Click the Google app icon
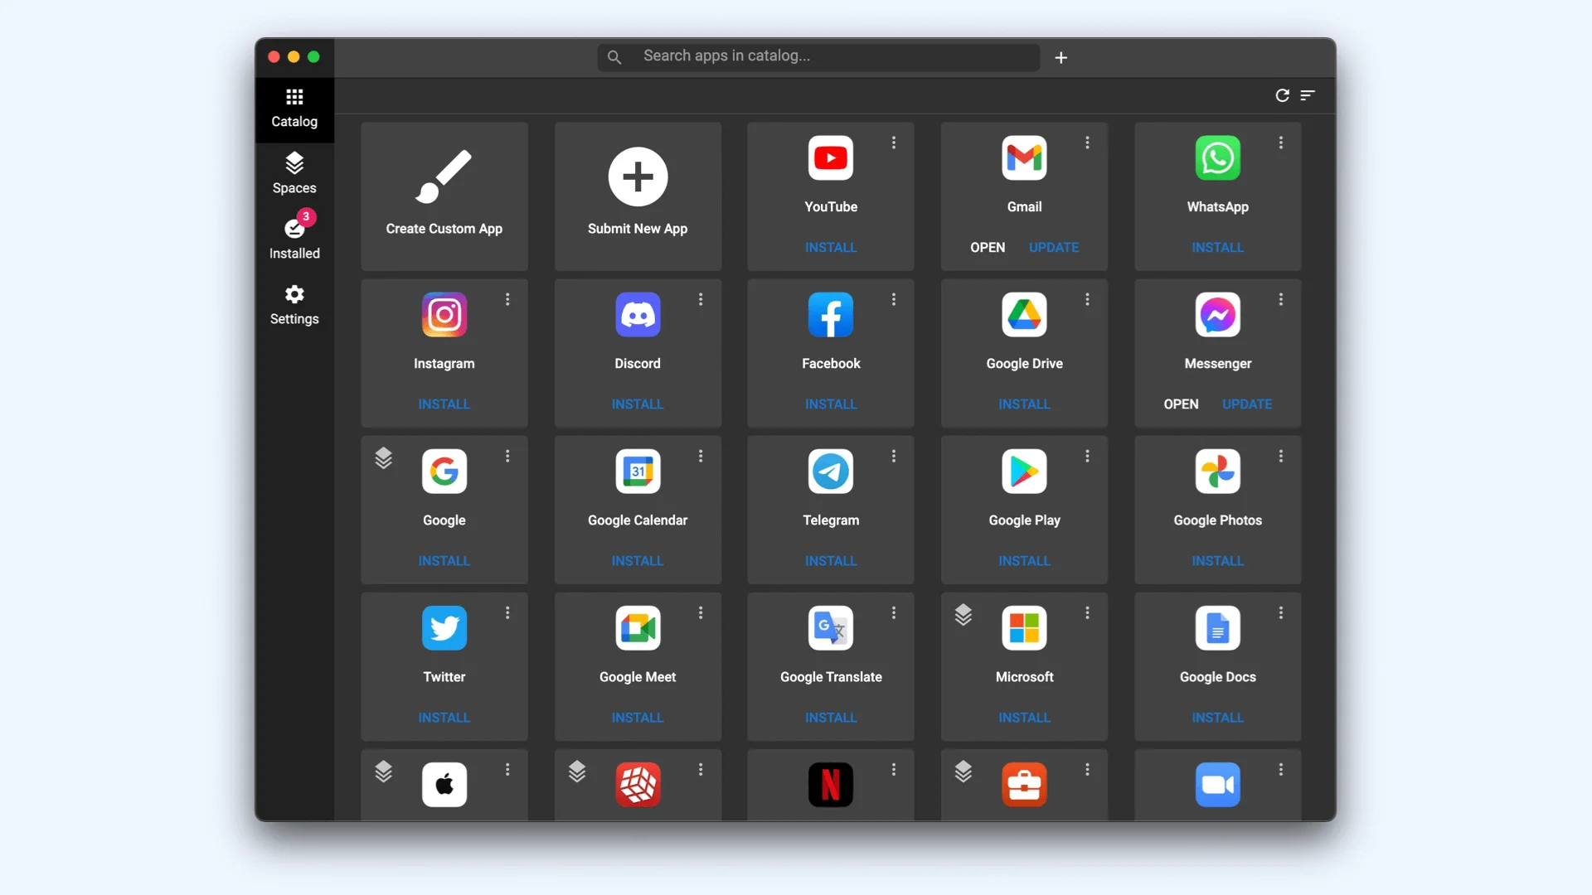The image size is (1592, 895). click(444, 471)
